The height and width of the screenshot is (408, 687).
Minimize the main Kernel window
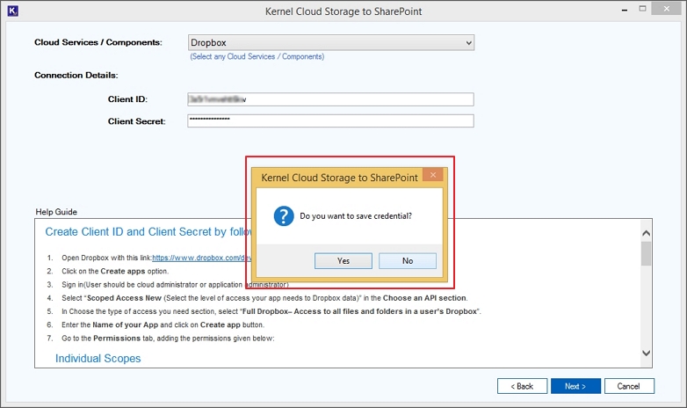point(624,10)
